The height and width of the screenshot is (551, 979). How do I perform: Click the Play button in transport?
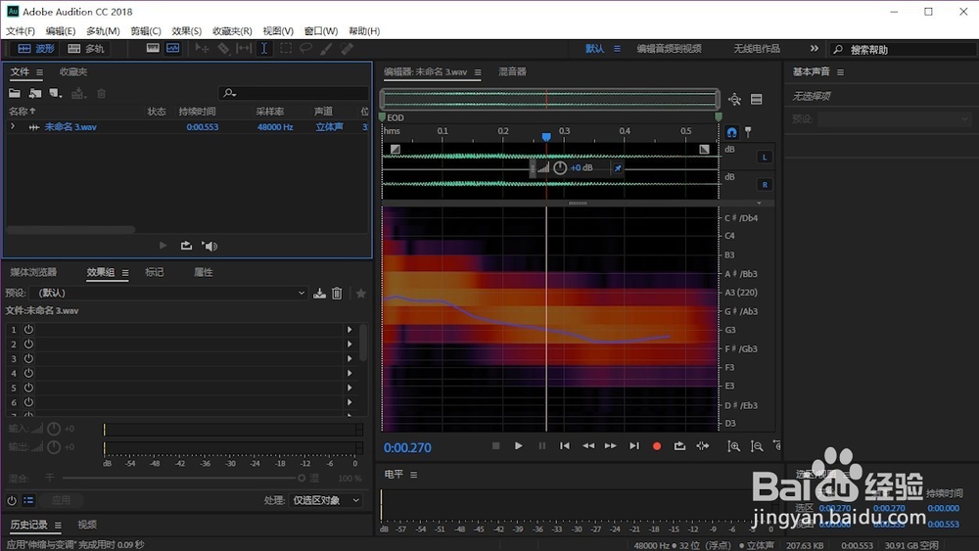coord(518,446)
